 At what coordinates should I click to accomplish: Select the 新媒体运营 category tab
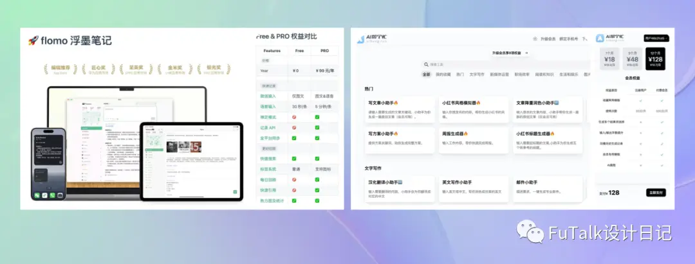[500, 75]
